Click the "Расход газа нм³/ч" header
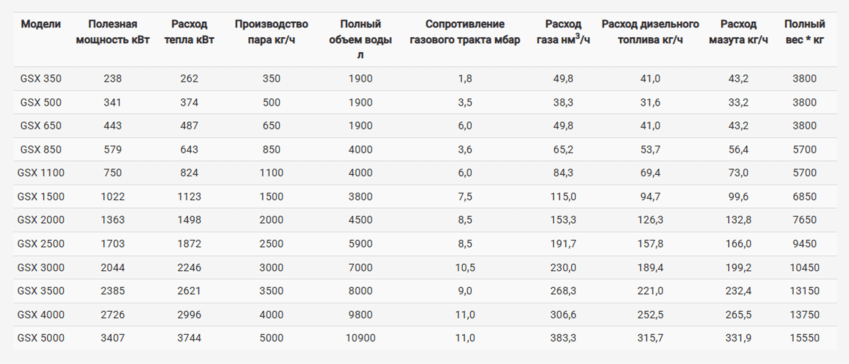This screenshot has height=364, width=849. [x=563, y=32]
